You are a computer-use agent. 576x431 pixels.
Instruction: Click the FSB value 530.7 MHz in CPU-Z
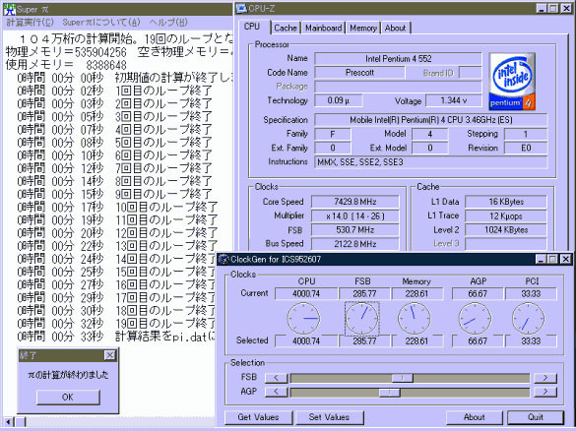355,230
